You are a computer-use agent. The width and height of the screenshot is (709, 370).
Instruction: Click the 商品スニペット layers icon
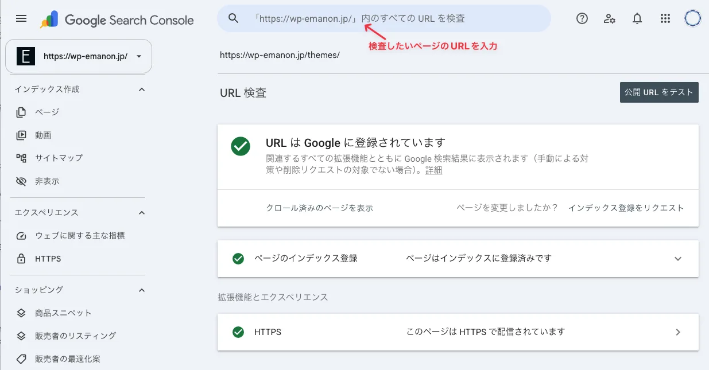pos(21,313)
